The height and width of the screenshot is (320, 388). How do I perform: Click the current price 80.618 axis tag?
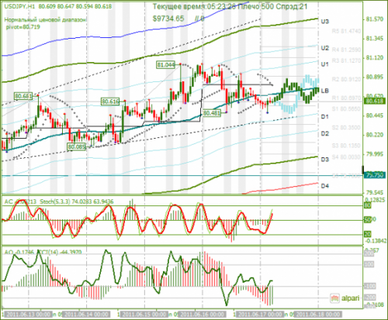click(x=375, y=101)
